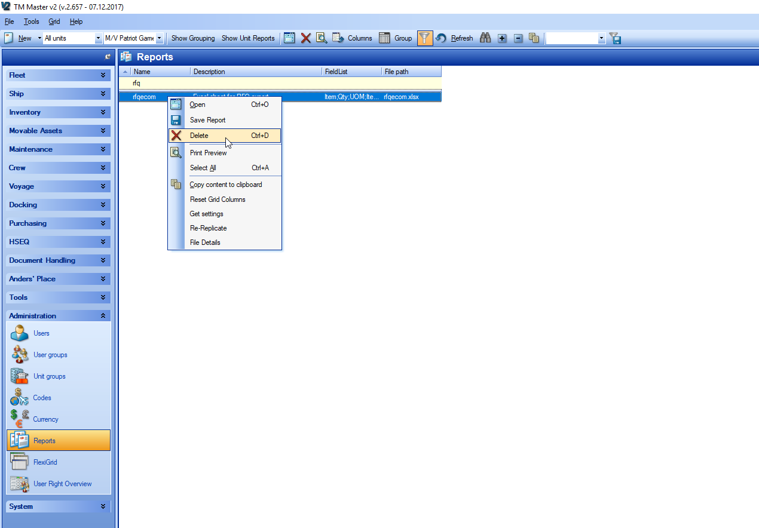Click the Refresh arrow icon

click(441, 38)
